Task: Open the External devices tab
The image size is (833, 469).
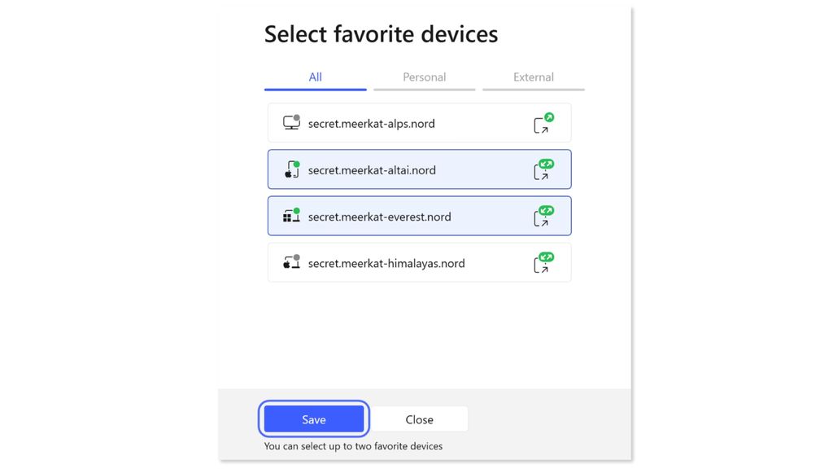Action: click(x=533, y=77)
